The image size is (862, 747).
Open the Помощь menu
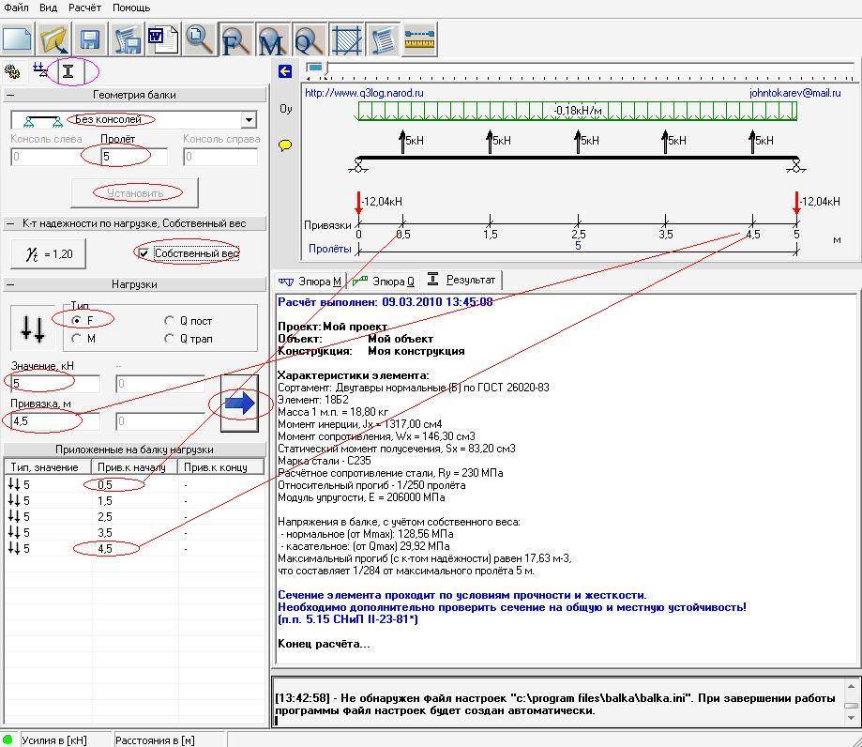click(131, 8)
